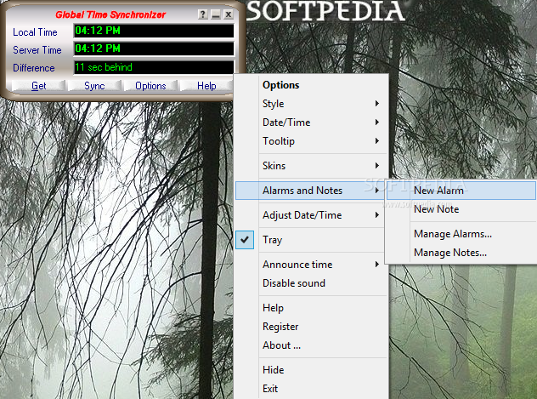Select New Alarm in the submenu

click(461, 191)
